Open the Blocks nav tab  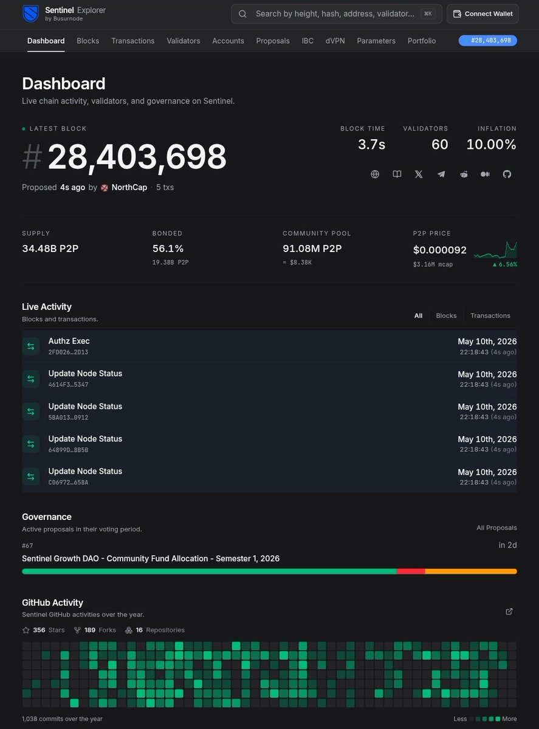[x=88, y=41]
